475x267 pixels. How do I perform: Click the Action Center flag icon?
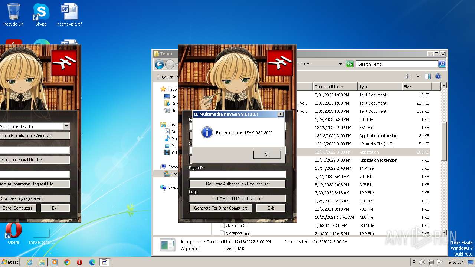tap(440, 262)
